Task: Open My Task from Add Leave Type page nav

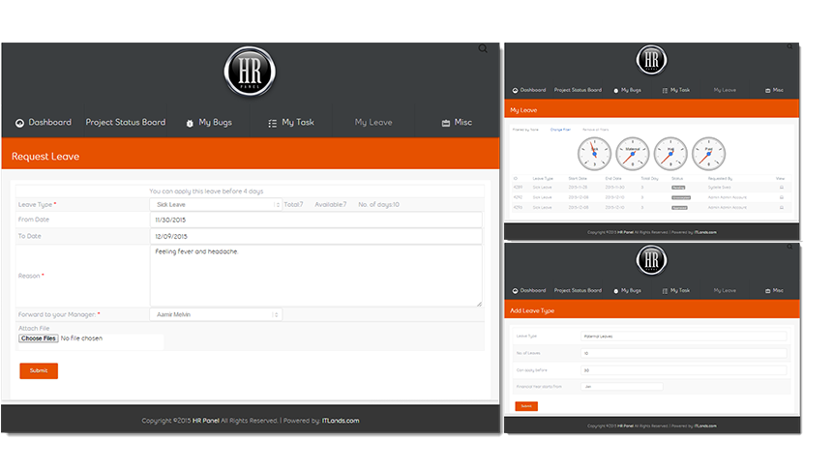Action: 675,290
